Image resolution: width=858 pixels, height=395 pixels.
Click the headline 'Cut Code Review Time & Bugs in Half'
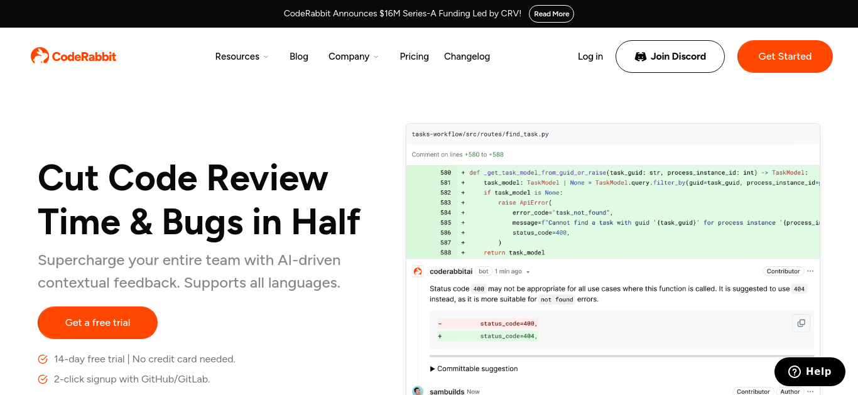click(x=199, y=200)
